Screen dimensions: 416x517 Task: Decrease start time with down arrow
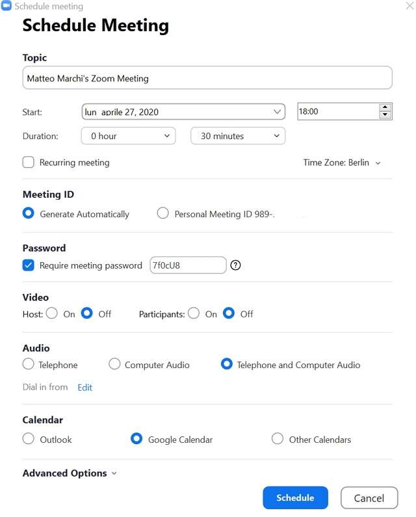coord(385,115)
